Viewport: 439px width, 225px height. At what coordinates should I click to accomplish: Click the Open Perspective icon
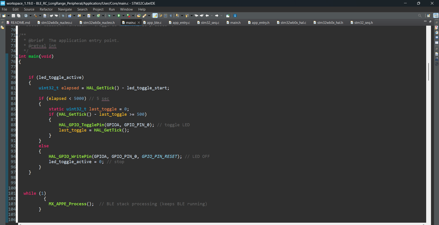pyautogui.click(x=428, y=15)
